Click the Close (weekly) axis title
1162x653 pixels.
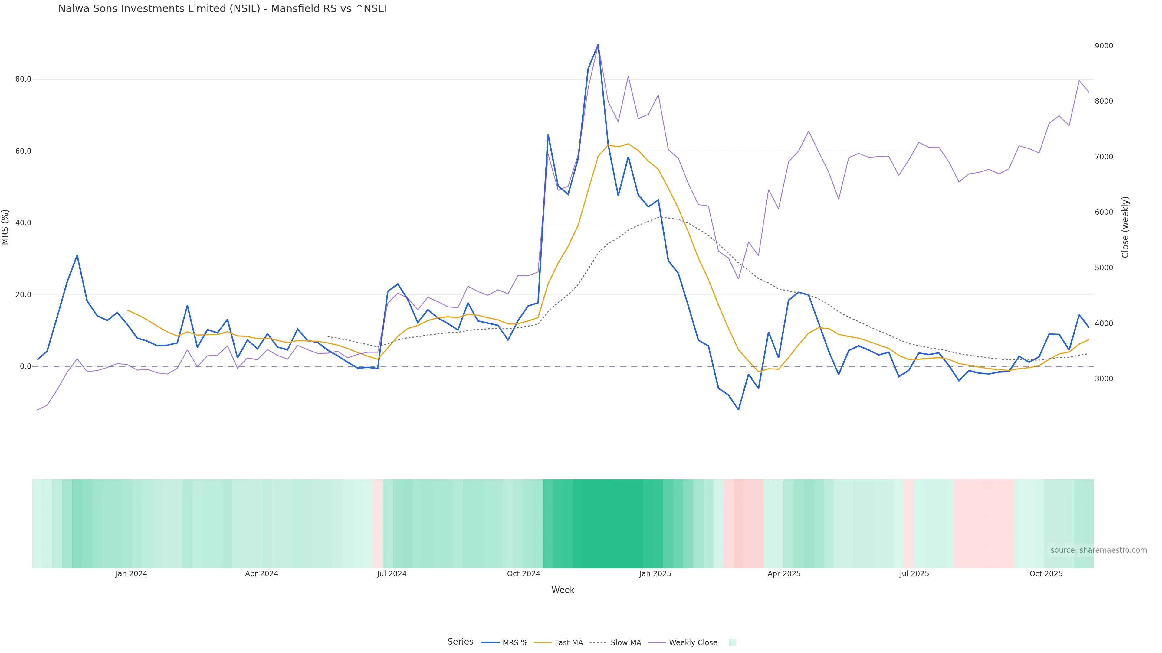1125,227
